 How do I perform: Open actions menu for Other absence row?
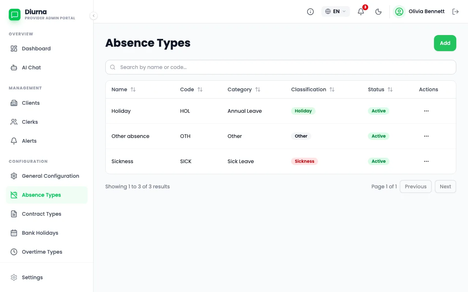426,136
